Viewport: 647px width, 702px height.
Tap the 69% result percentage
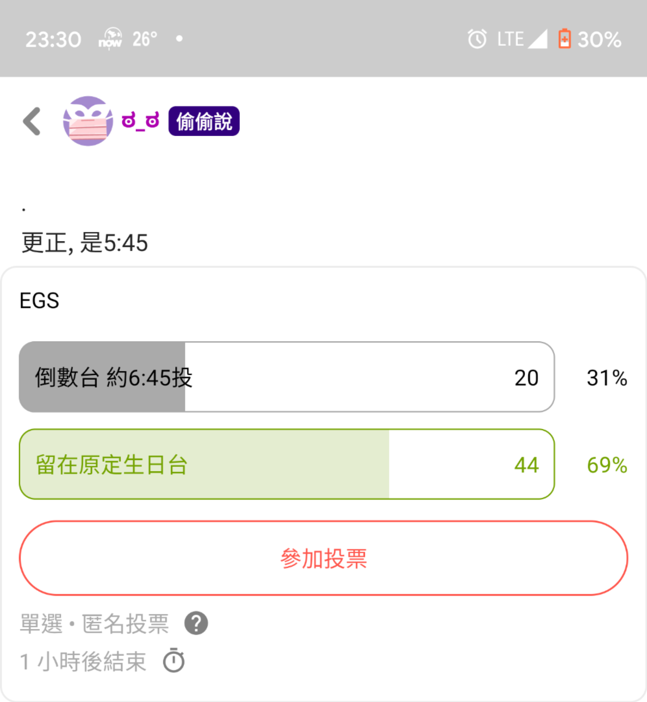coord(607,465)
